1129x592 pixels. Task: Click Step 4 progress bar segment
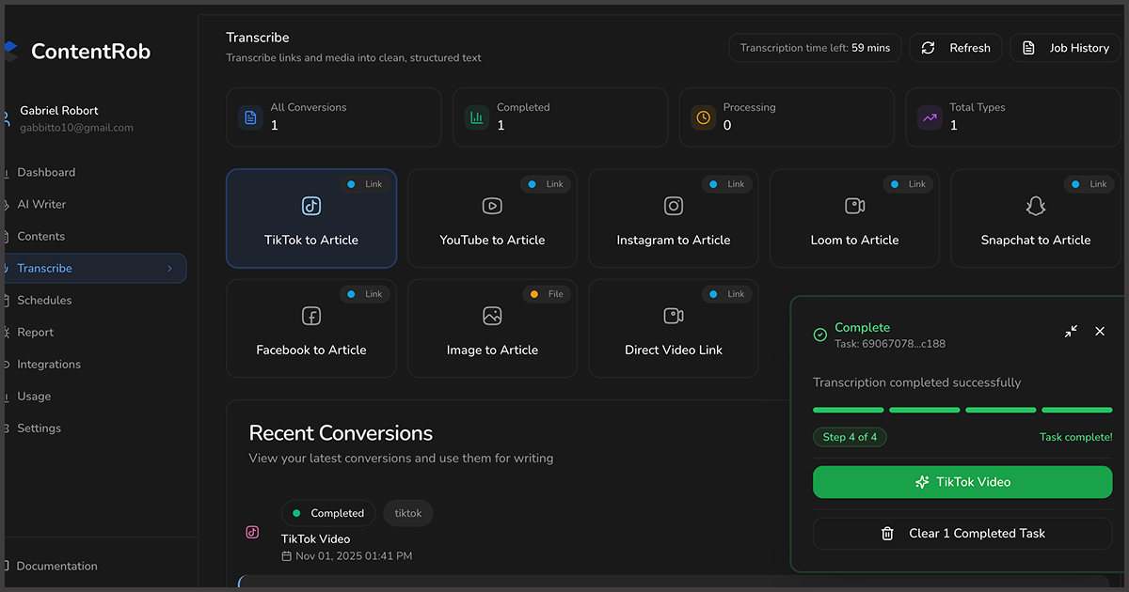coord(1076,410)
